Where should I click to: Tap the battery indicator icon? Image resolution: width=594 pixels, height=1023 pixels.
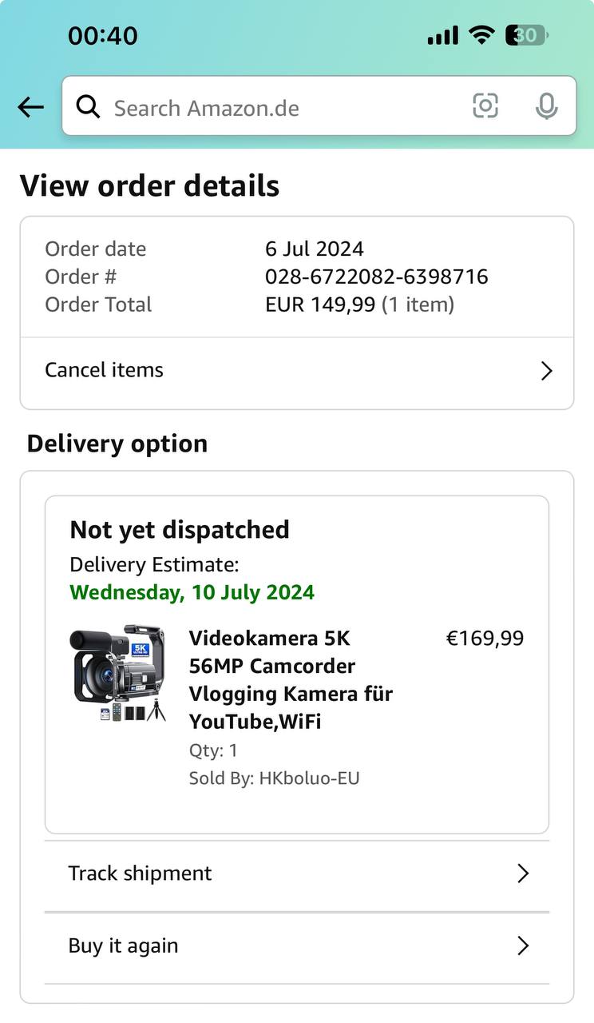[526, 34]
